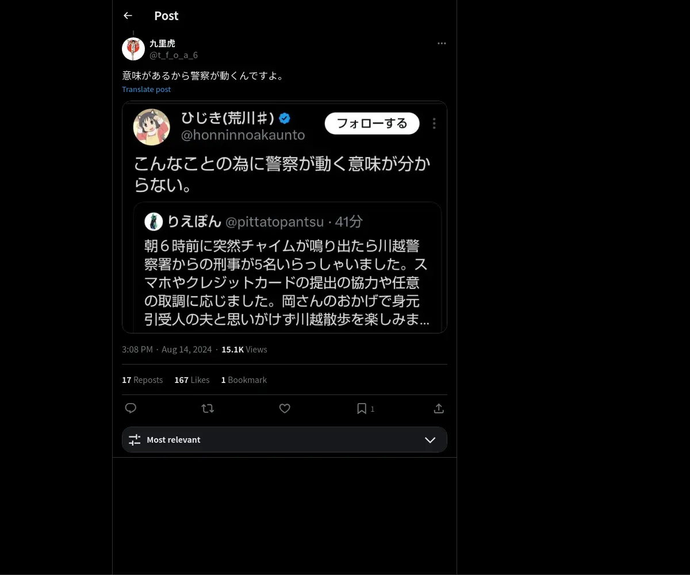
Task: Click the 3:08 PM Aug 14, 2024 timestamp
Action: point(167,350)
